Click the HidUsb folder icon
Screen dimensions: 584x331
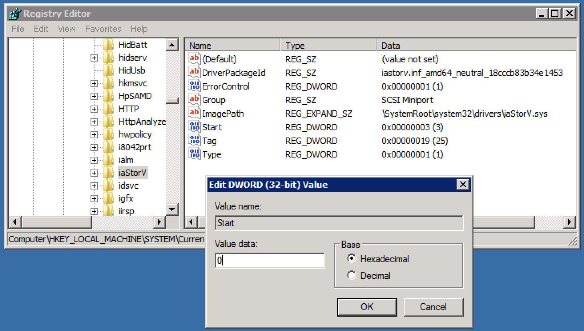click(109, 70)
